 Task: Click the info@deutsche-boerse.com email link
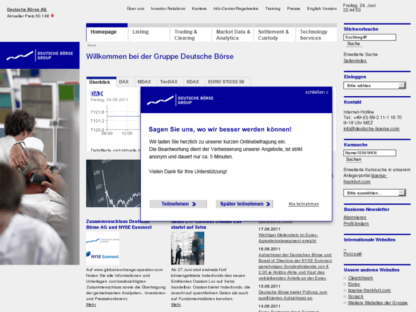[371, 128]
